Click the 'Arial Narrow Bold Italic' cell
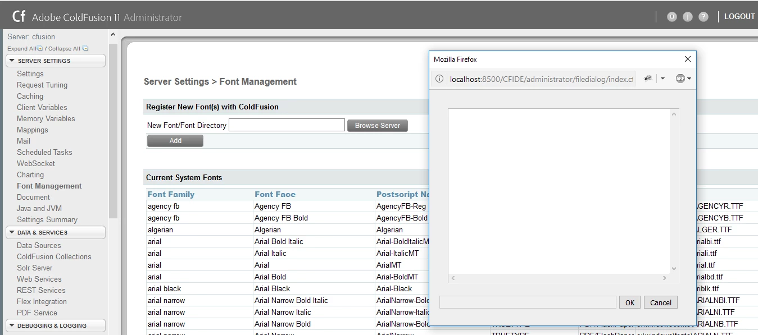 coord(291,300)
